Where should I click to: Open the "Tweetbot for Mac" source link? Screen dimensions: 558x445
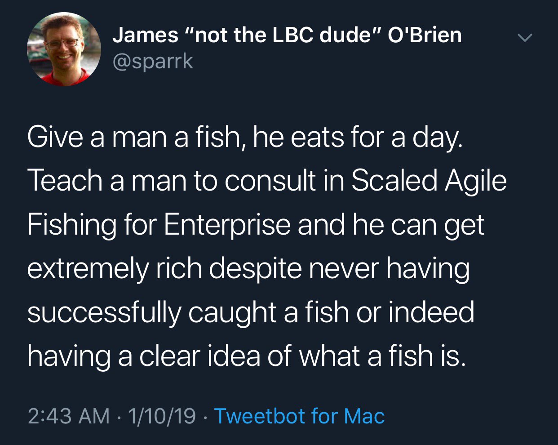(x=300, y=416)
